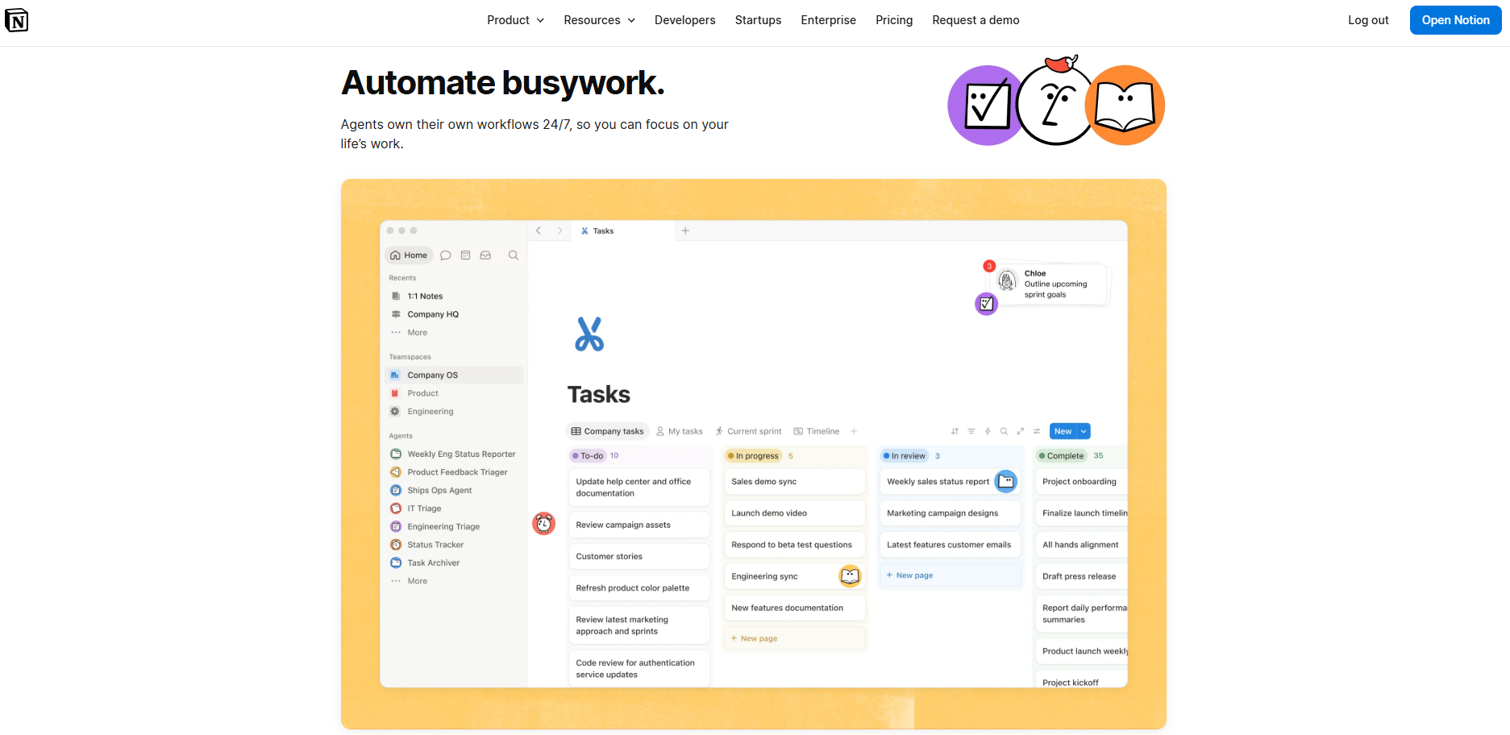Image resolution: width=1510 pixels, height=735 pixels.
Task: Open the dropdown arrow beside New
Action: coord(1084,432)
